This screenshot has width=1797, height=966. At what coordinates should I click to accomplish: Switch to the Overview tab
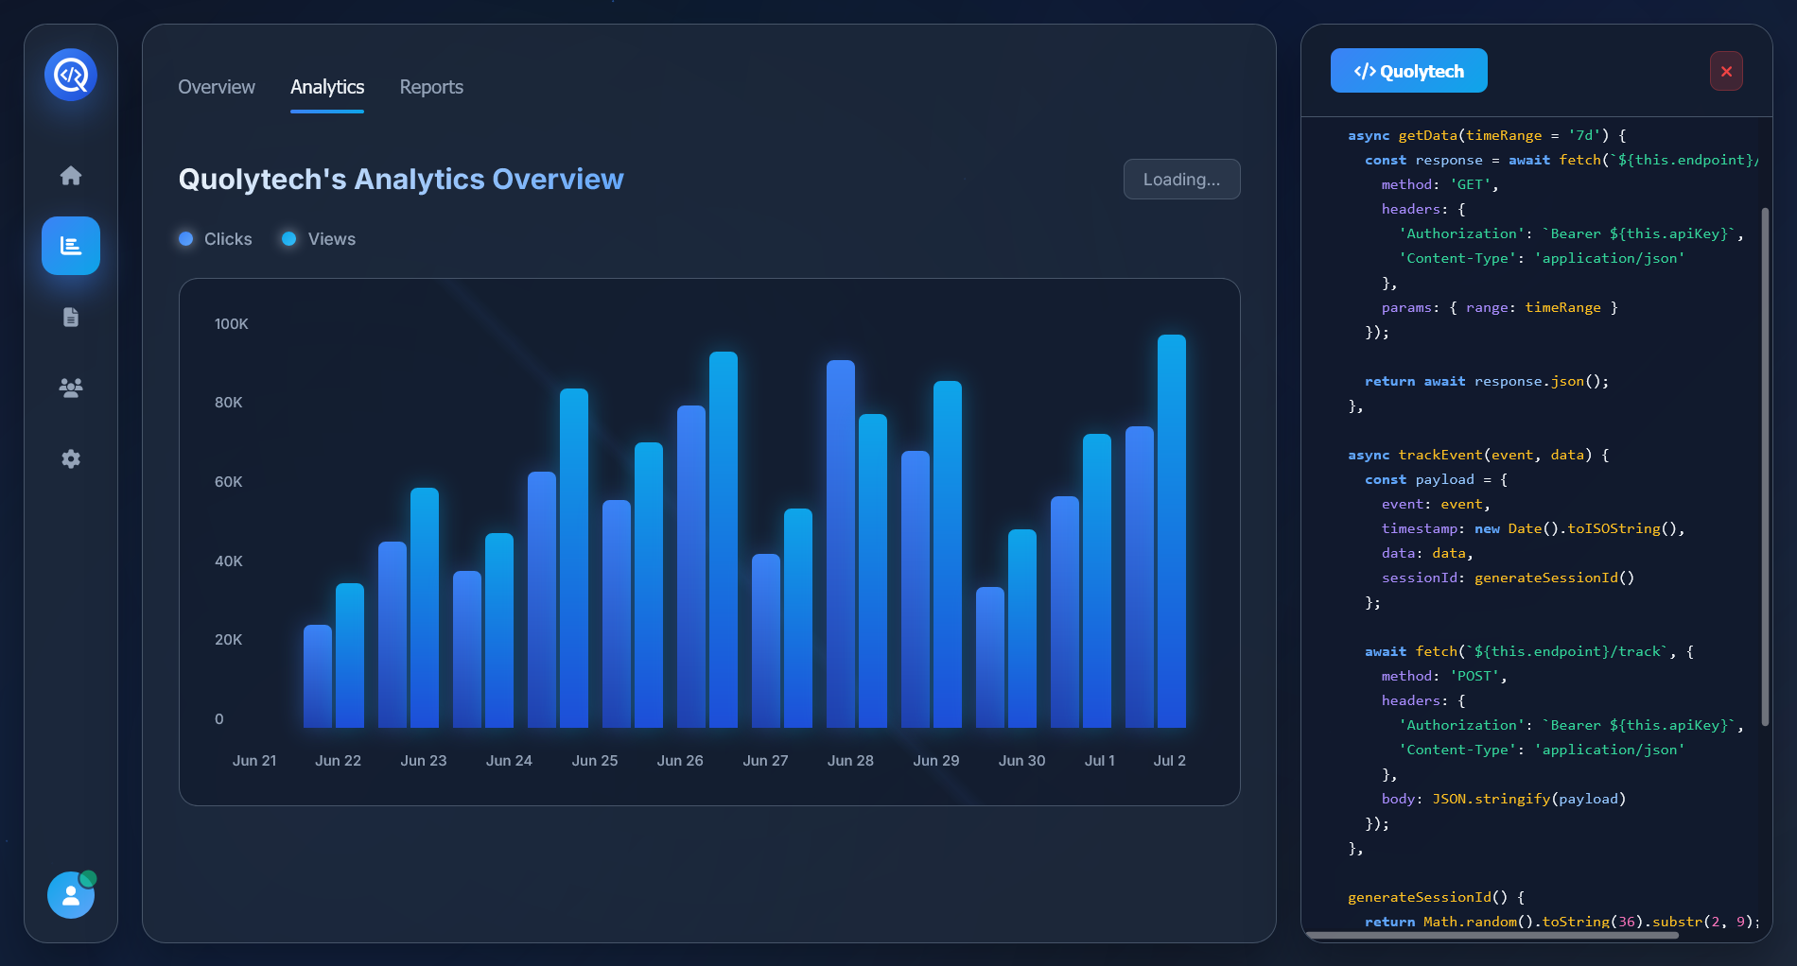click(x=216, y=87)
